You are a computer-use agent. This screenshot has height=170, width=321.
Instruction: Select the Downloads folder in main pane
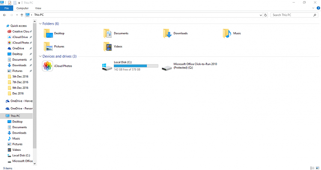[x=175, y=33]
